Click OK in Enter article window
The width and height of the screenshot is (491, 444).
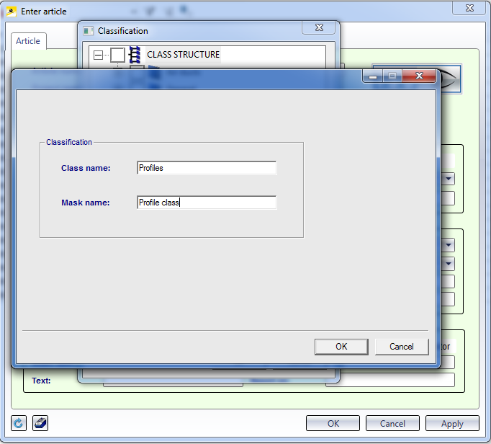[333, 423]
